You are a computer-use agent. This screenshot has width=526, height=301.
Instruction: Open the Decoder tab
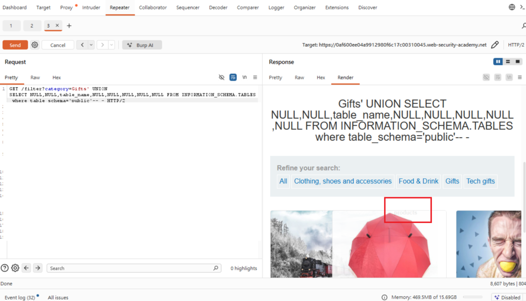218,7
